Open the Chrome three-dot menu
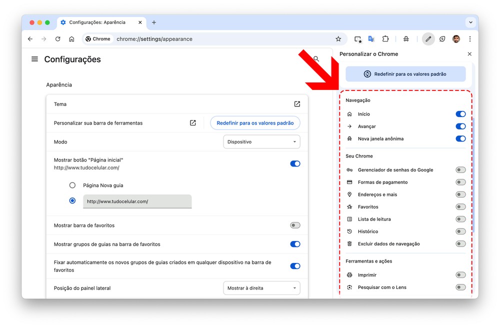 [x=470, y=39]
